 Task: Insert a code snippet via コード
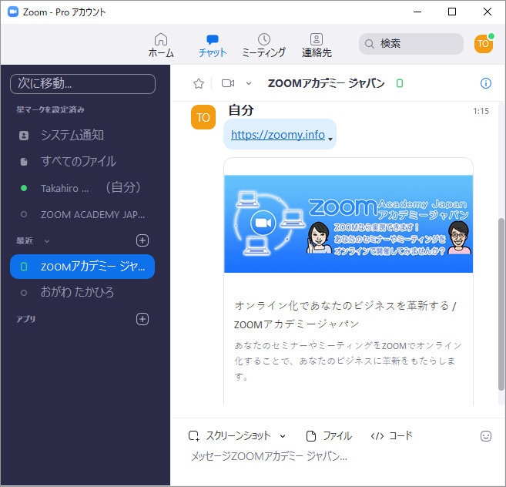[391, 435]
